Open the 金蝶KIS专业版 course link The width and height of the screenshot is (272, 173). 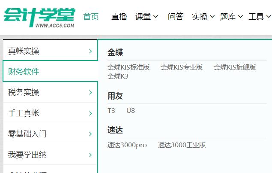[182, 67]
